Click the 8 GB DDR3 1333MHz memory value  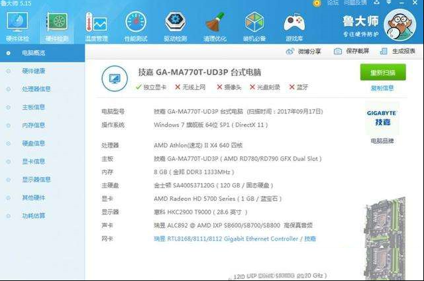coord(194,172)
